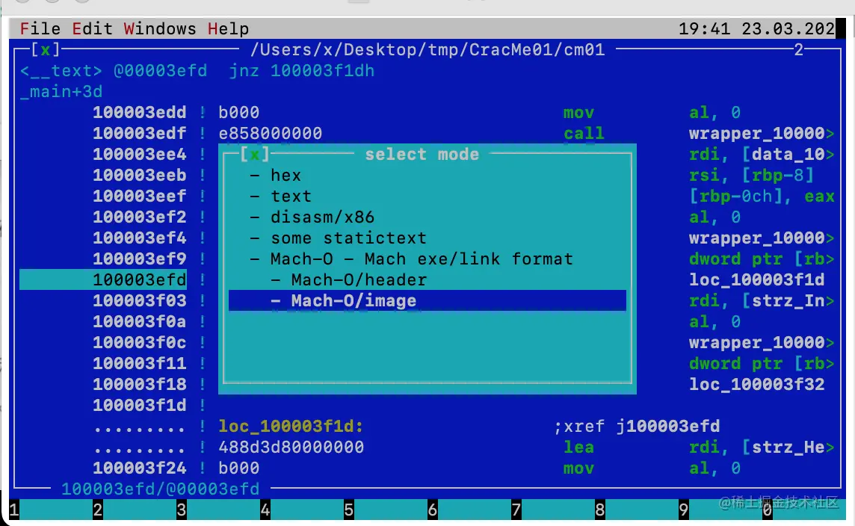Click function key 1 in bottom bar
This screenshot has height=526, width=855.
pos(13,510)
